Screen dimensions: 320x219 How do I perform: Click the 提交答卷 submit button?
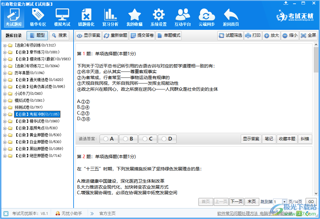pos(142,35)
